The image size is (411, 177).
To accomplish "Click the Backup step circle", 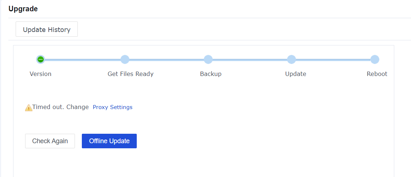I will (x=208, y=59).
